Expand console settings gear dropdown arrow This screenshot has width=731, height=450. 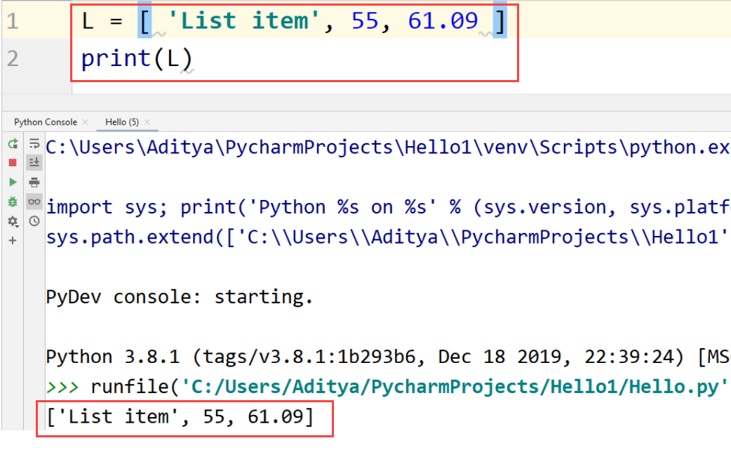(16, 225)
